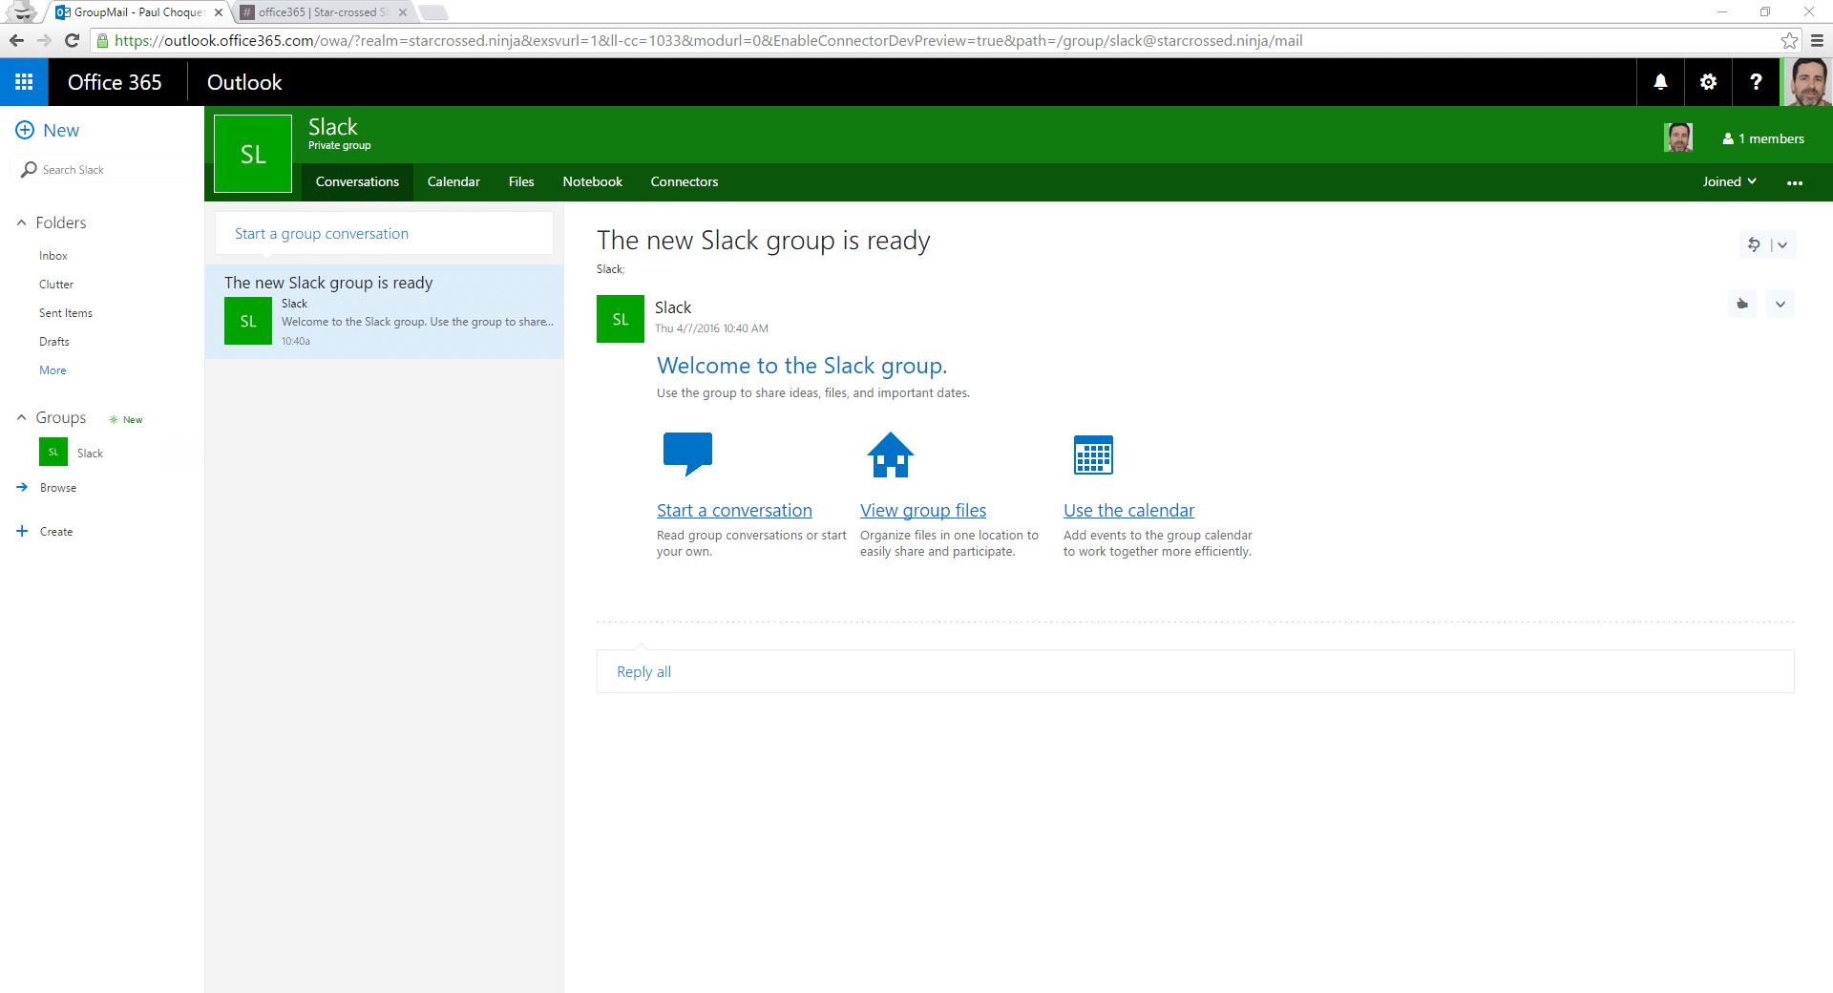
Task: Open the user profile photo menu
Action: click(x=1806, y=82)
